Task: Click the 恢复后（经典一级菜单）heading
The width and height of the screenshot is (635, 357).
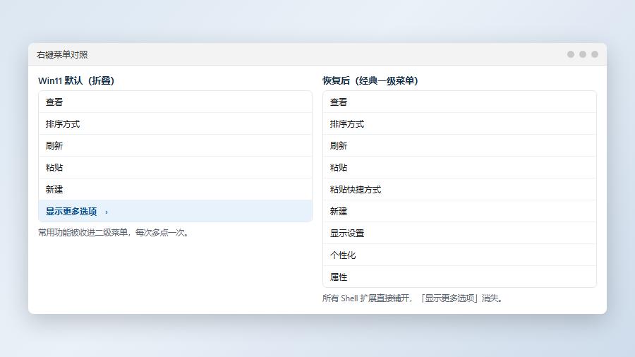Action: coord(370,80)
